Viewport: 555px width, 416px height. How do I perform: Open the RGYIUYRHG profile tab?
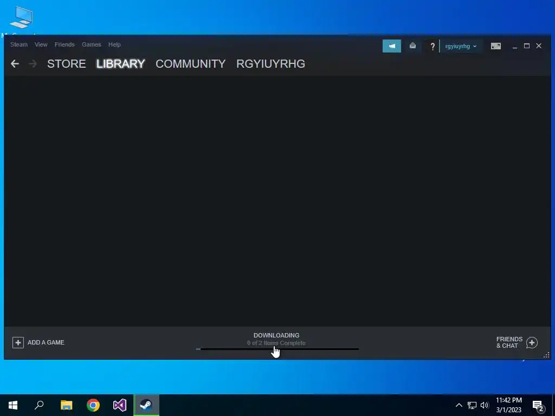click(x=271, y=64)
